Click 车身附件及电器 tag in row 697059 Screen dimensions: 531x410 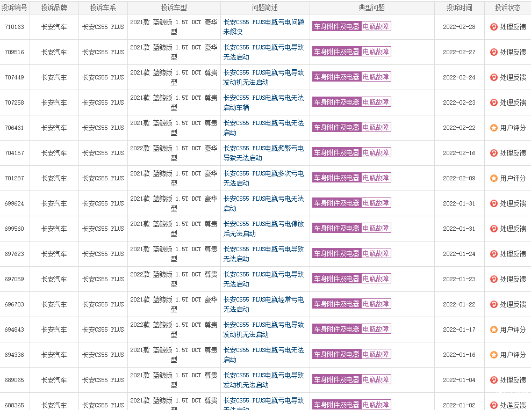[336, 279]
